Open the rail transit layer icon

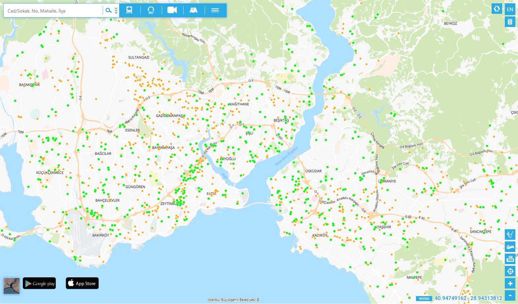[x=129, y=10]
